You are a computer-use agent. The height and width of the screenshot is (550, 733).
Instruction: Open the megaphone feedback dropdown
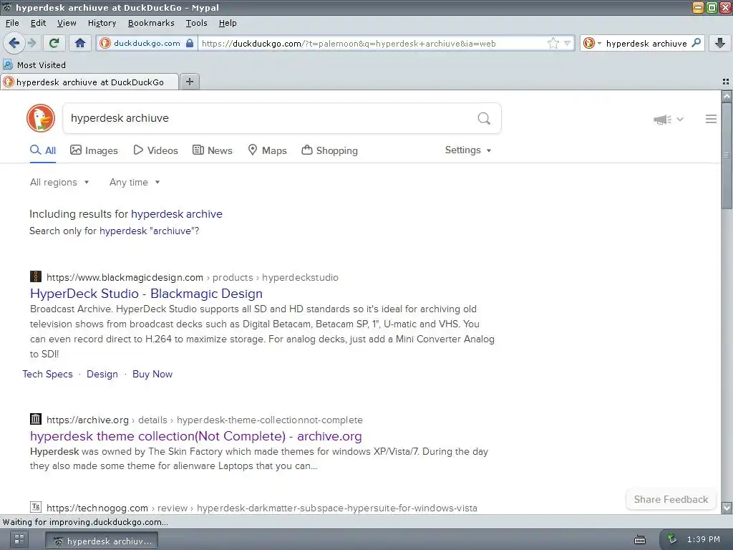pos(668,120)
